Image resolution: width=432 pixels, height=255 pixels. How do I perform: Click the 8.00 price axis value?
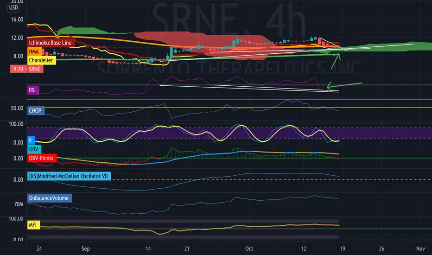18,56
